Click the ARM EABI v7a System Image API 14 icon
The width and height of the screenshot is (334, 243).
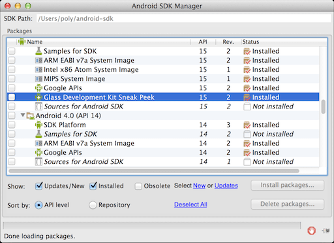(38, 143)
